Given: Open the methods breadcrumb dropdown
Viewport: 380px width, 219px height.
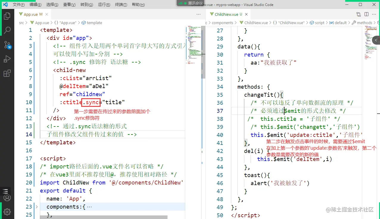Looking at the screenshot, I should point(362,23).
